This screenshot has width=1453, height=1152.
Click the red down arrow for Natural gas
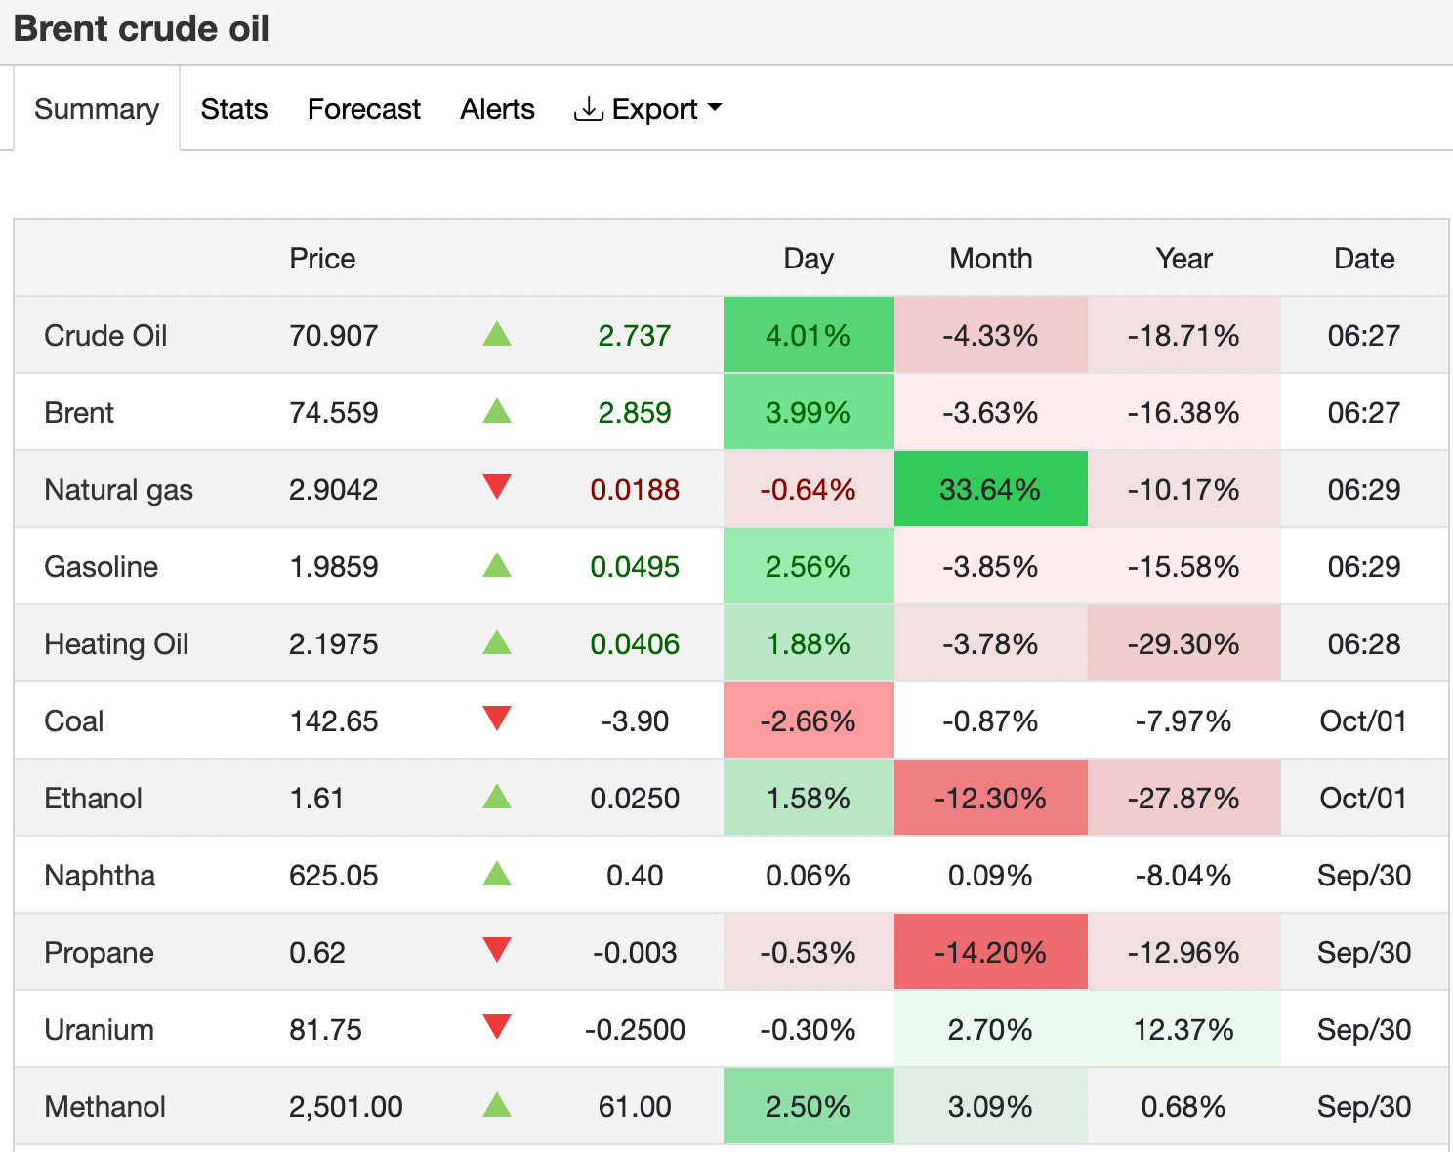coord(497,487)
